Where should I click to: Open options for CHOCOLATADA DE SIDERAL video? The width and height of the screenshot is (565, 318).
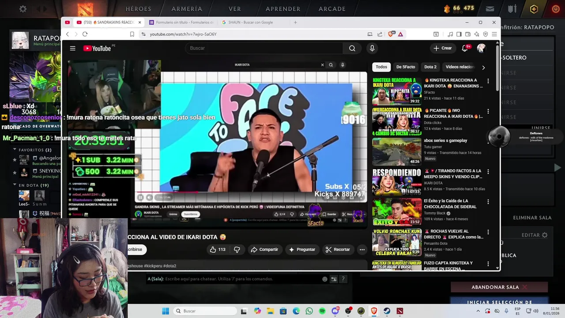click(x=488, y=202)
